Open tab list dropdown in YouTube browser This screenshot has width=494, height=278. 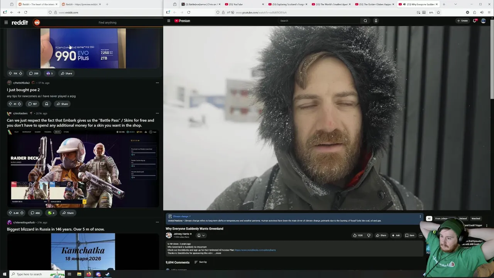455,4
